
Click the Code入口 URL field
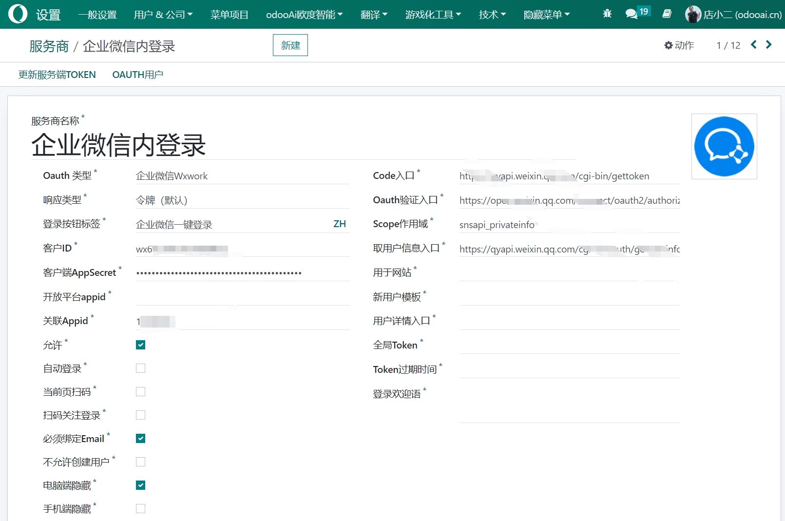click(x=569, y=176)
